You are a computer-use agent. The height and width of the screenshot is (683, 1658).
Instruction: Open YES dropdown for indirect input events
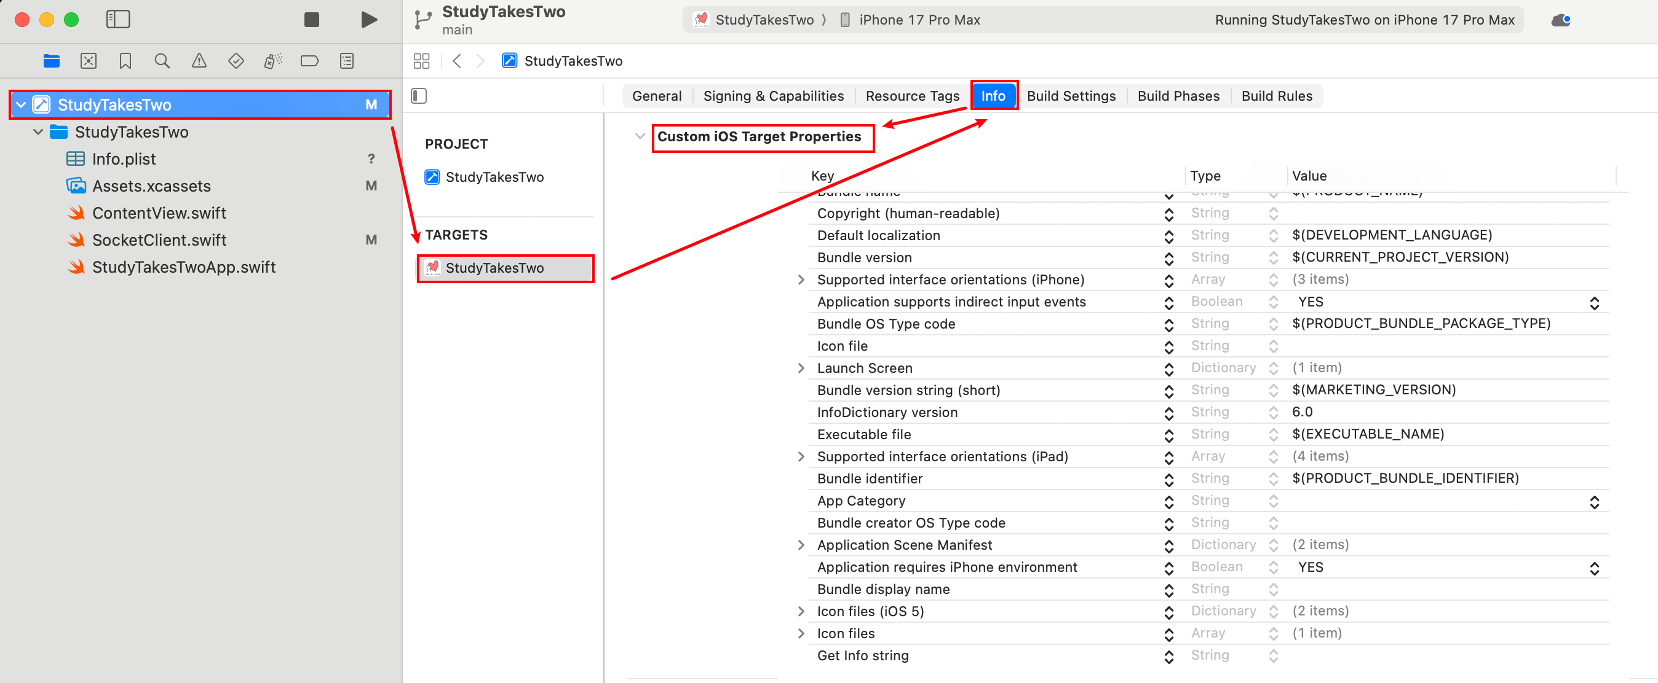1593,303
